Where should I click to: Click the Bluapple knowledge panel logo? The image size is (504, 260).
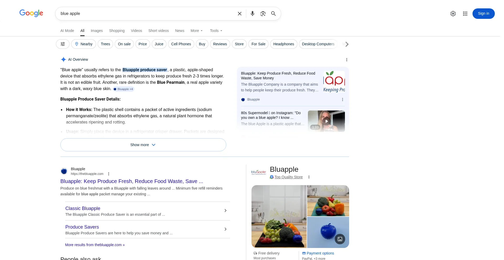point(259,172)
